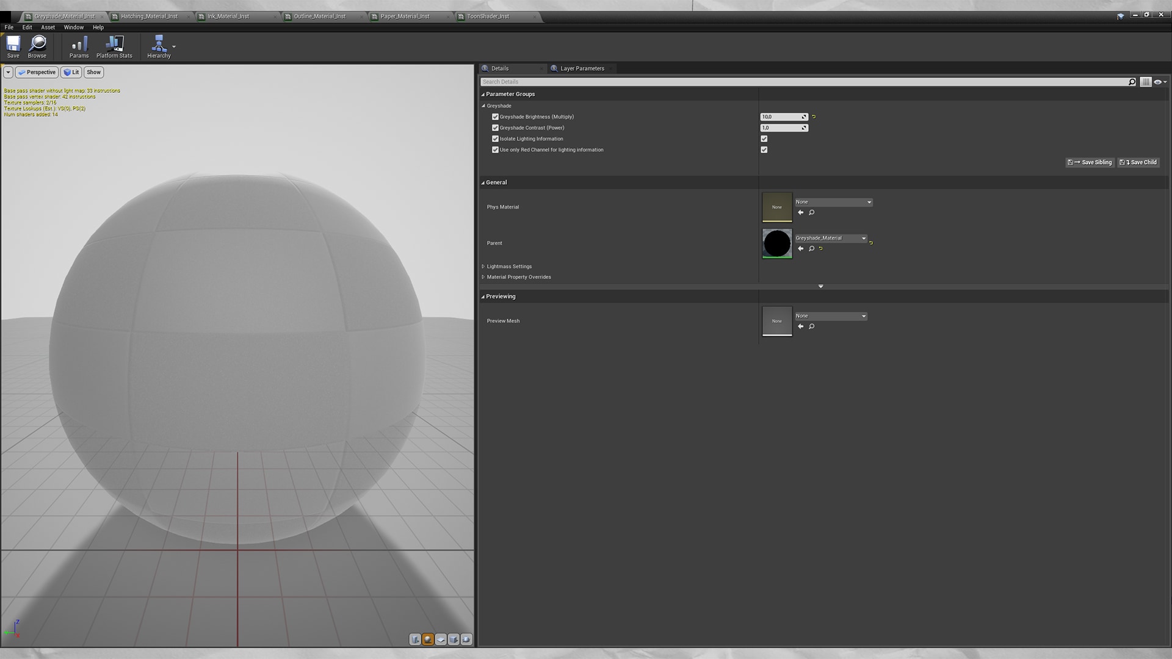Select the teapot preview mesh icon
The image size is (1172, 659).
coord(466,639)
